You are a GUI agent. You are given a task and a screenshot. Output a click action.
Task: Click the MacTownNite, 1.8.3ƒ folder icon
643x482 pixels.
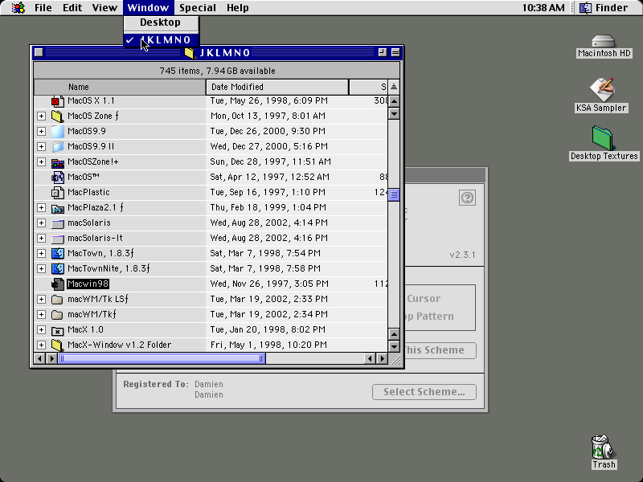pos(57,268)
